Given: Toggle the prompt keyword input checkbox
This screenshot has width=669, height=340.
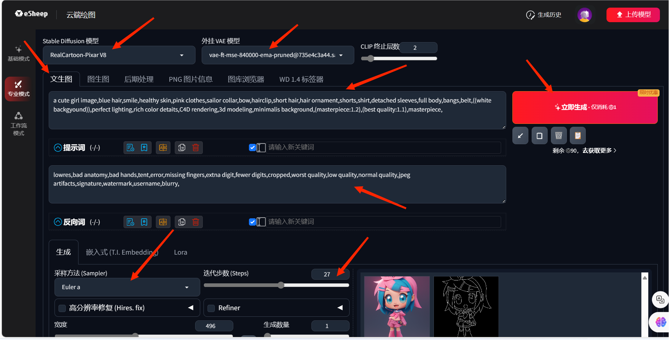Looking at the screenshot, I should [x=253, y=147].
